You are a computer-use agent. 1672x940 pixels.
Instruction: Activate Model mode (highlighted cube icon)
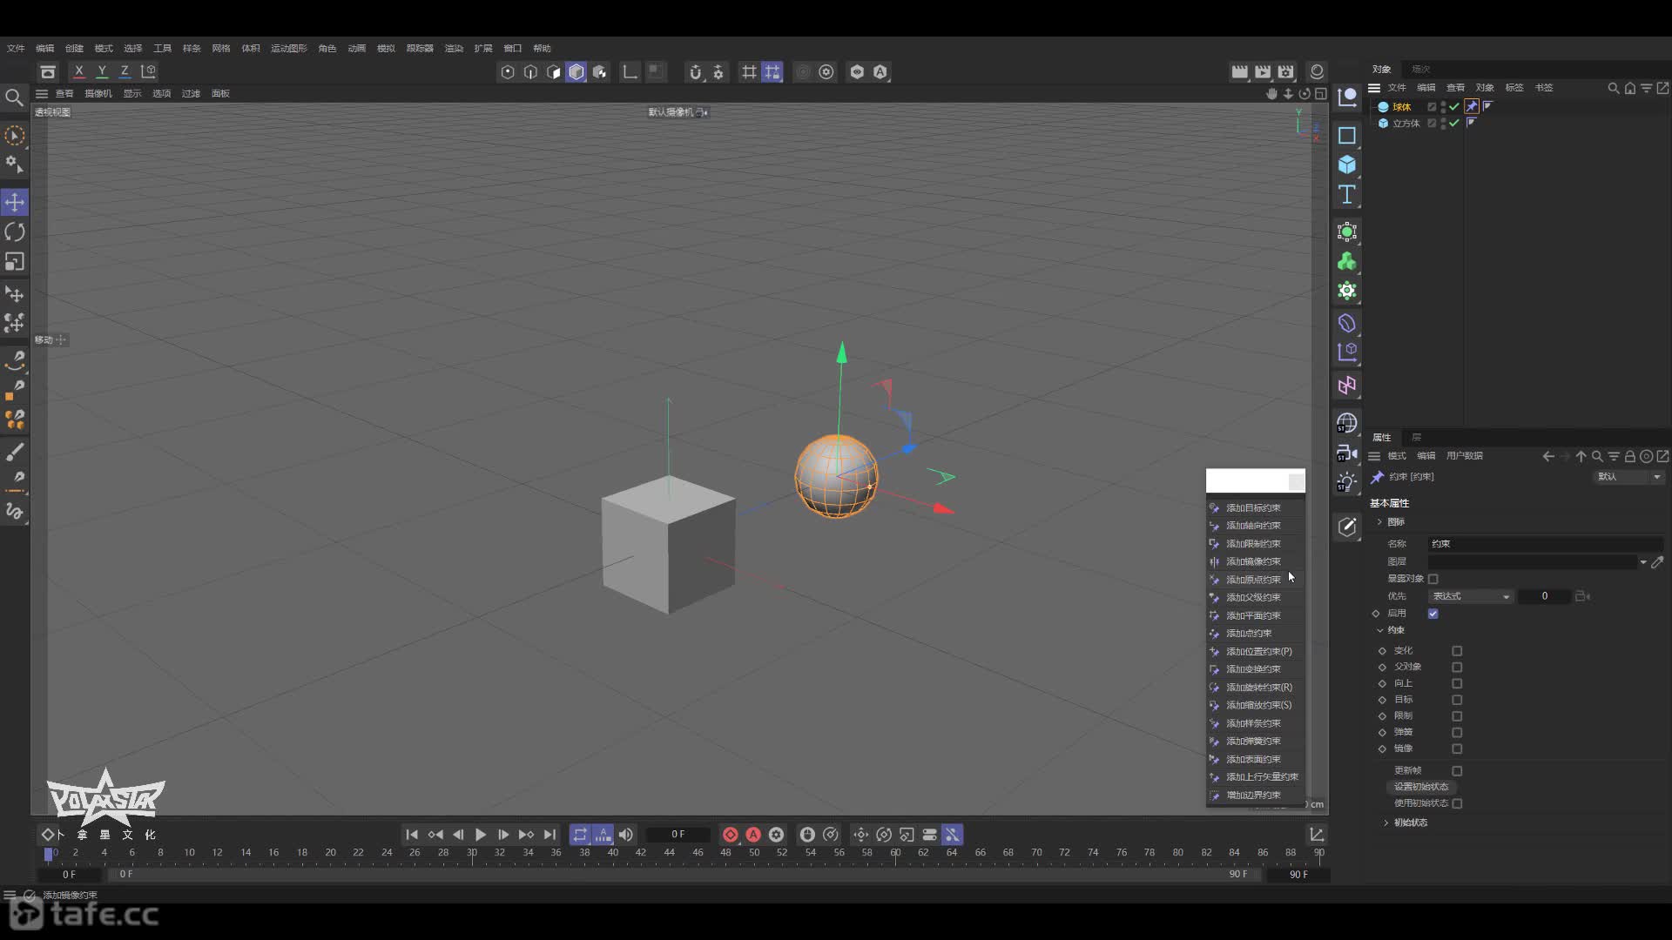pos(576,72)
